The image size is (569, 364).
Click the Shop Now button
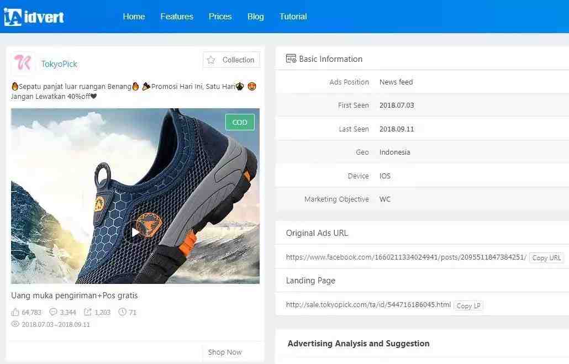point(225,352)
